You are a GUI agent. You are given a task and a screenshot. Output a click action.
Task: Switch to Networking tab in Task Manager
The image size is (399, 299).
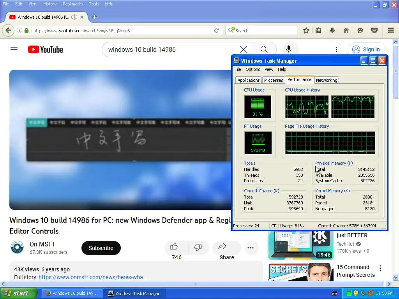click(x=327, y=80)
